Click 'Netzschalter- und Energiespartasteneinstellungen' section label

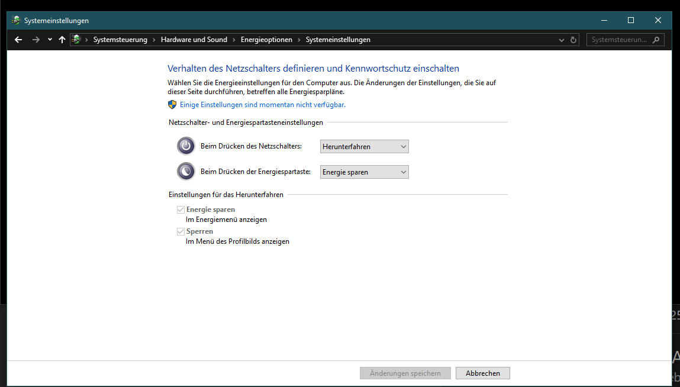(x=246, y=122)
